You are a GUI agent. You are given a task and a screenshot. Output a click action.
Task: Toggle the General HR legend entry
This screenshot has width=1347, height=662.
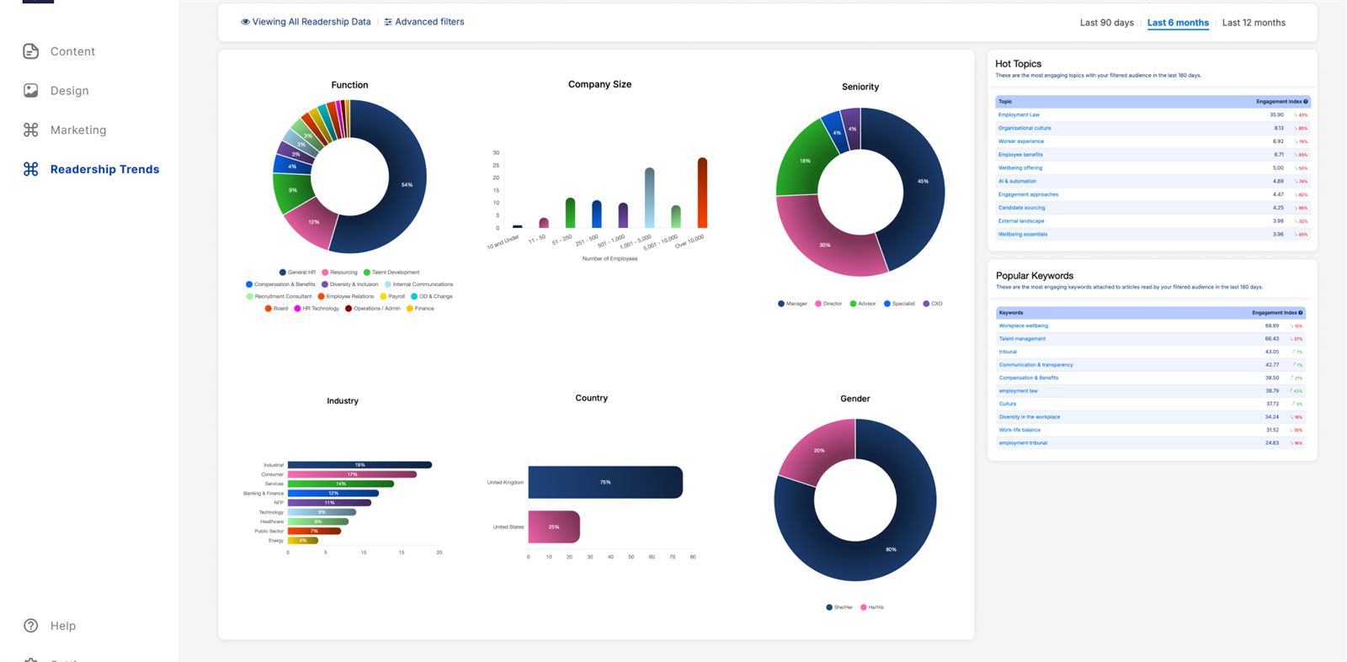[x=297, y=273]
